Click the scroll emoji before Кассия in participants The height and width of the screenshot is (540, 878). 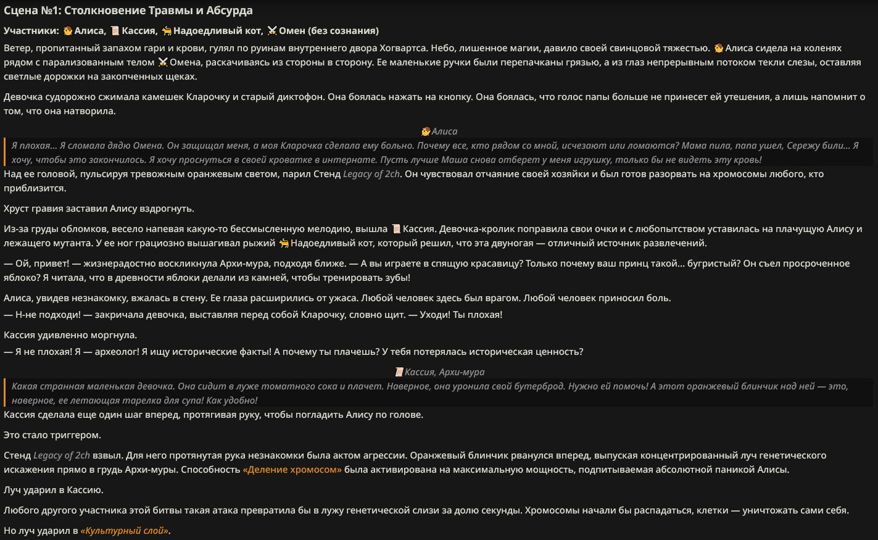coord(115,31)
